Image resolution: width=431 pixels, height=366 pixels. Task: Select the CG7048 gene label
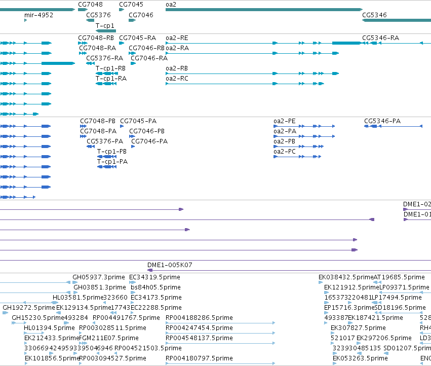coord(90,5)
